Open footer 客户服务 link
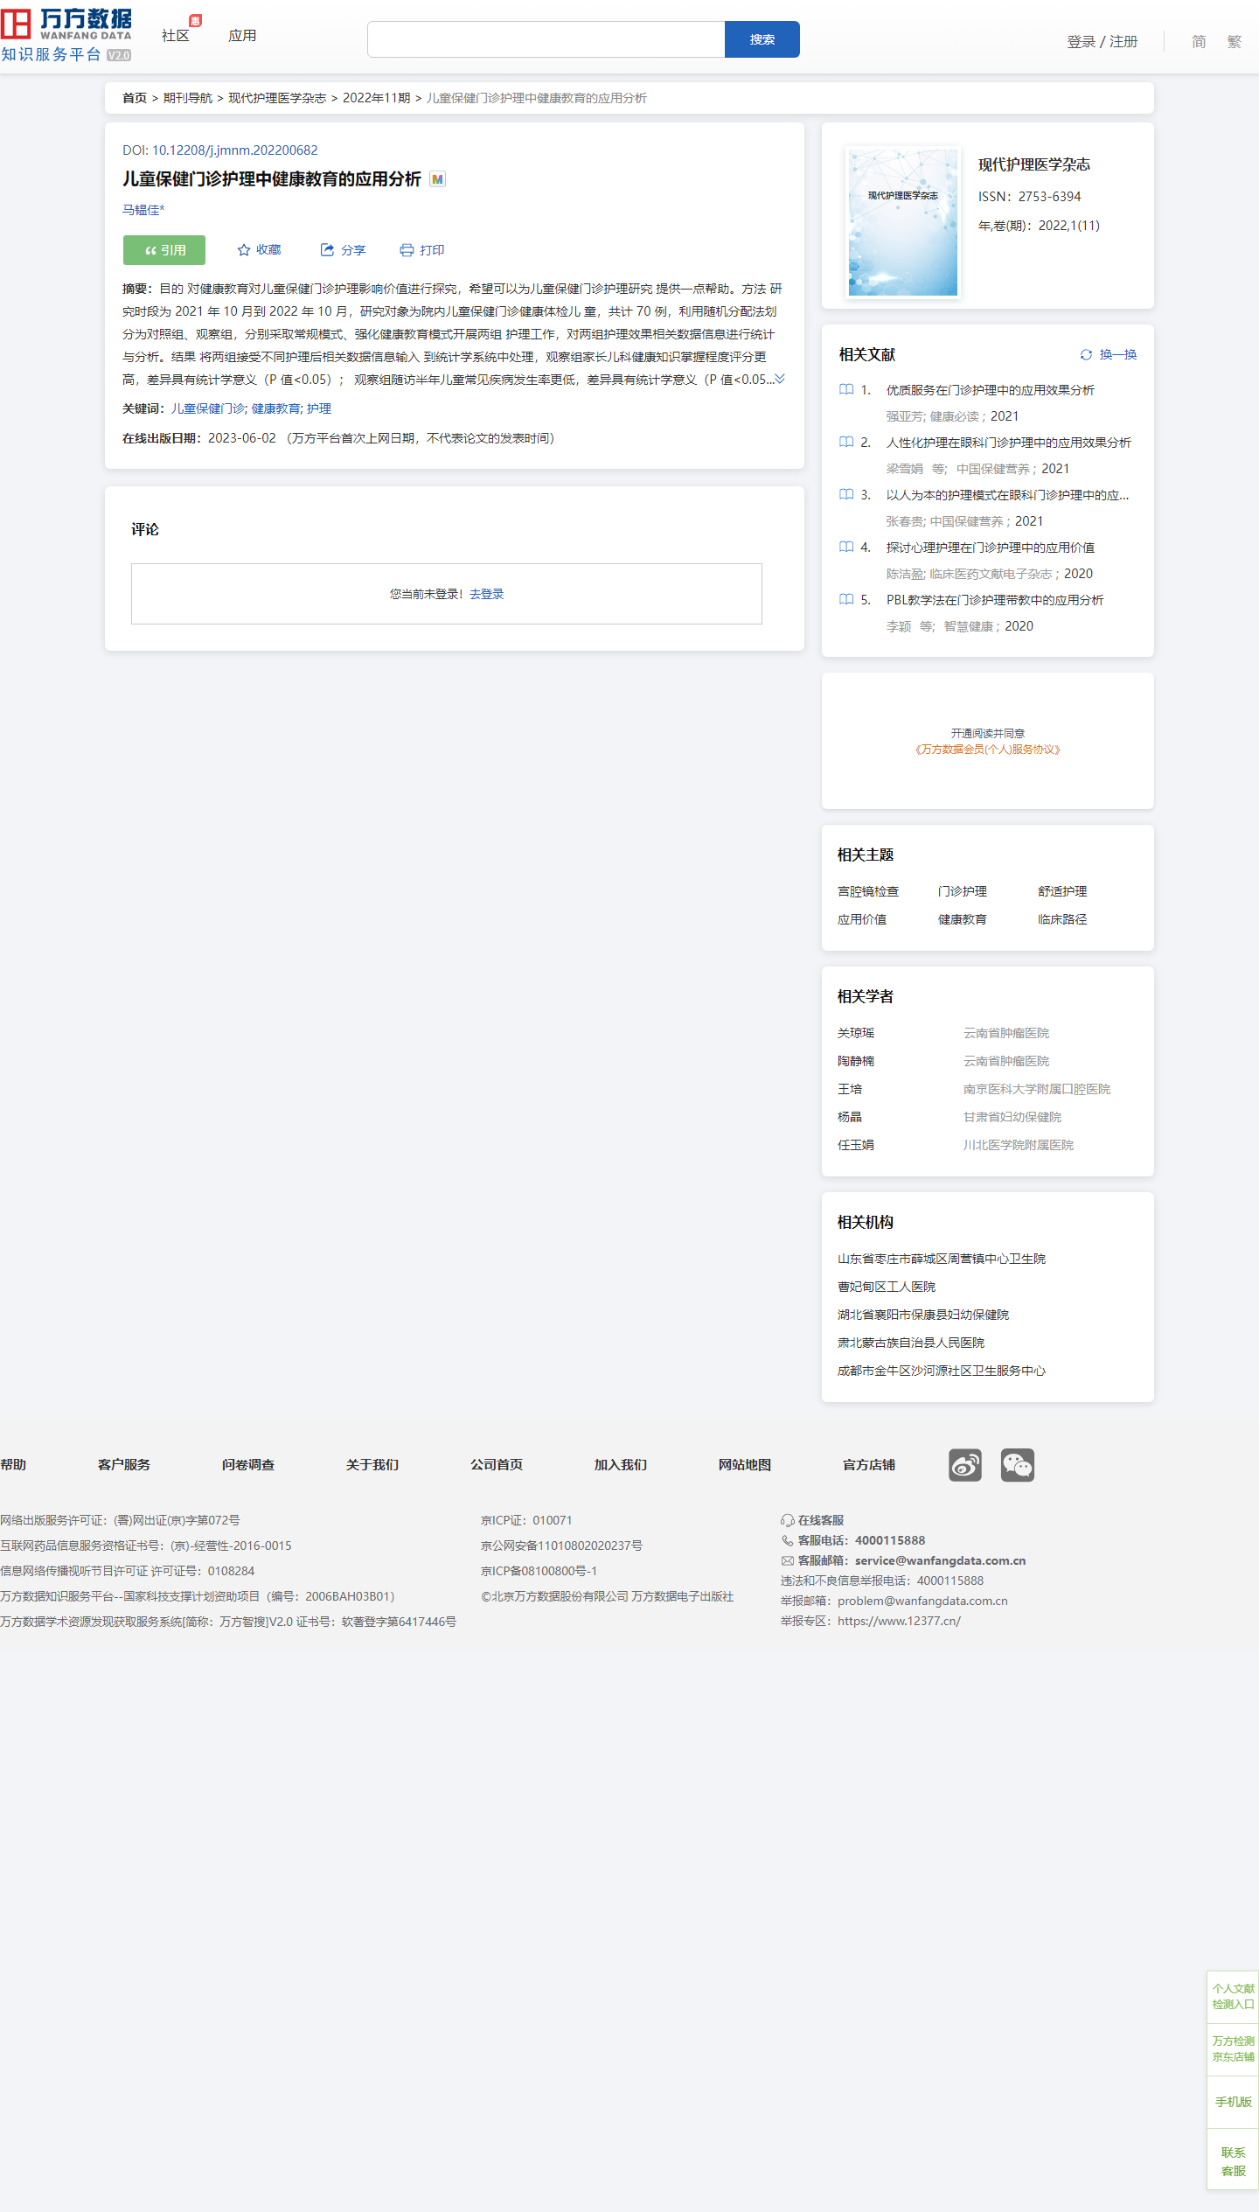 (x=124, y=1464)
